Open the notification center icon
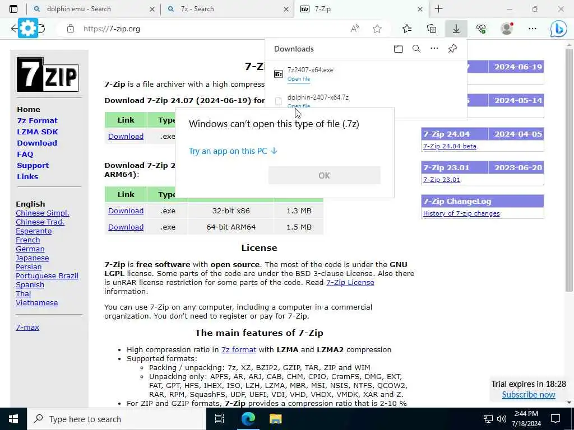This screenshot has height=430, width=574. click(556, 419)
